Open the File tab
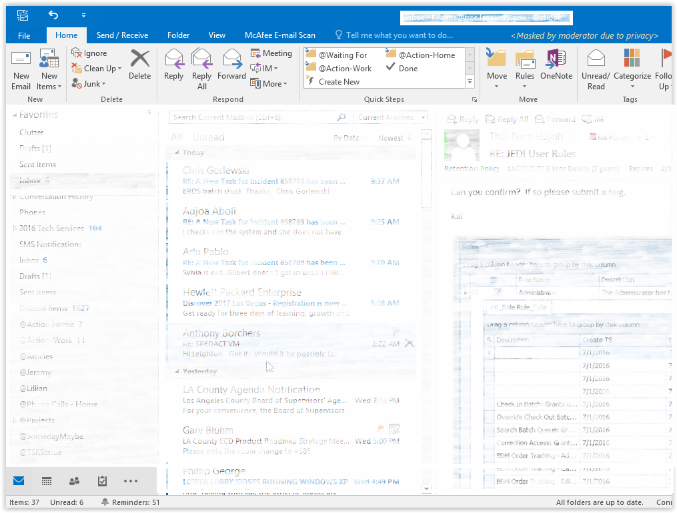The image size is (677, 513). click(x=24, y=35)
